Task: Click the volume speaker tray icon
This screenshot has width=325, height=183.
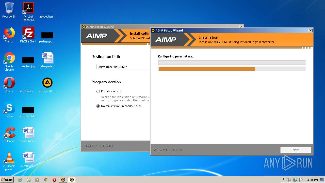Action: coord(289,180)
